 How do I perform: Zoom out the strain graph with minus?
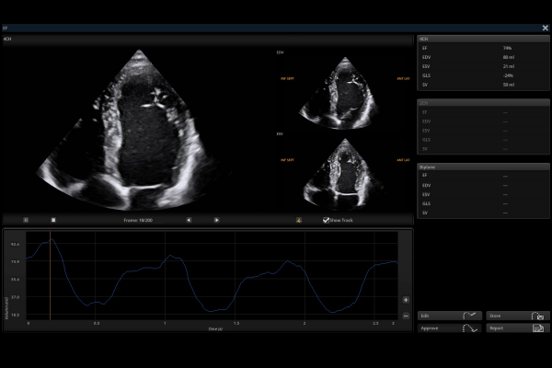406,316
